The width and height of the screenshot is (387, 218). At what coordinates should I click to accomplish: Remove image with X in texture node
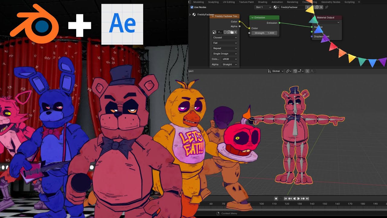point(236,32)
